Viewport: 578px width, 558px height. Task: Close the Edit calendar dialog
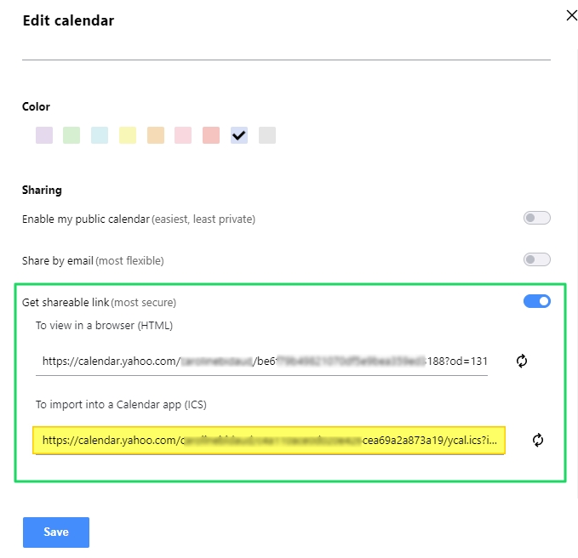click(572, 15)
